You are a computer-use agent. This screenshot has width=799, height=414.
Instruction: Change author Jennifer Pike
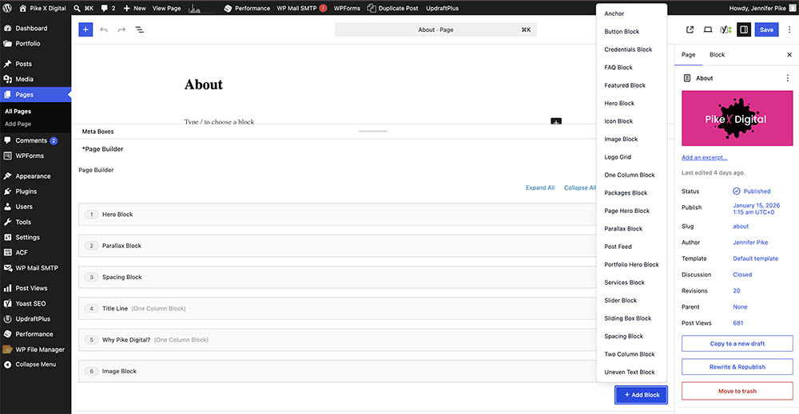750,242
